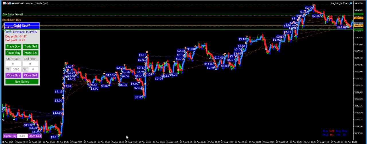
Task: Click the 3412.187 orange price tag
Action: [359, 18]
